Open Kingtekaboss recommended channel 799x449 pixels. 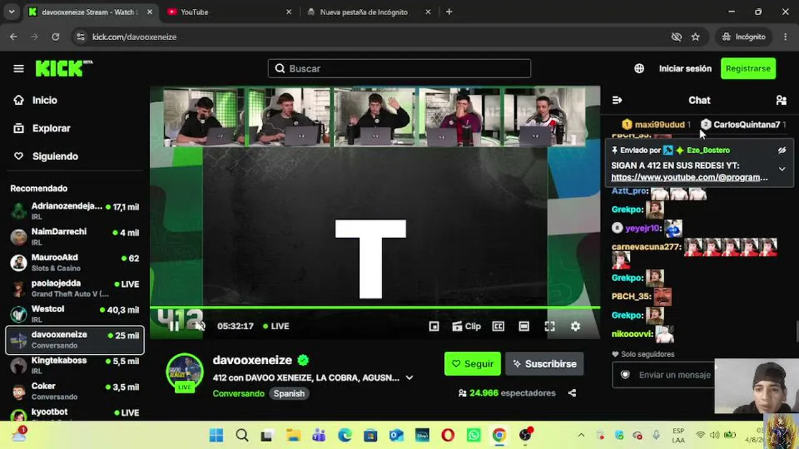pos(75,365)
